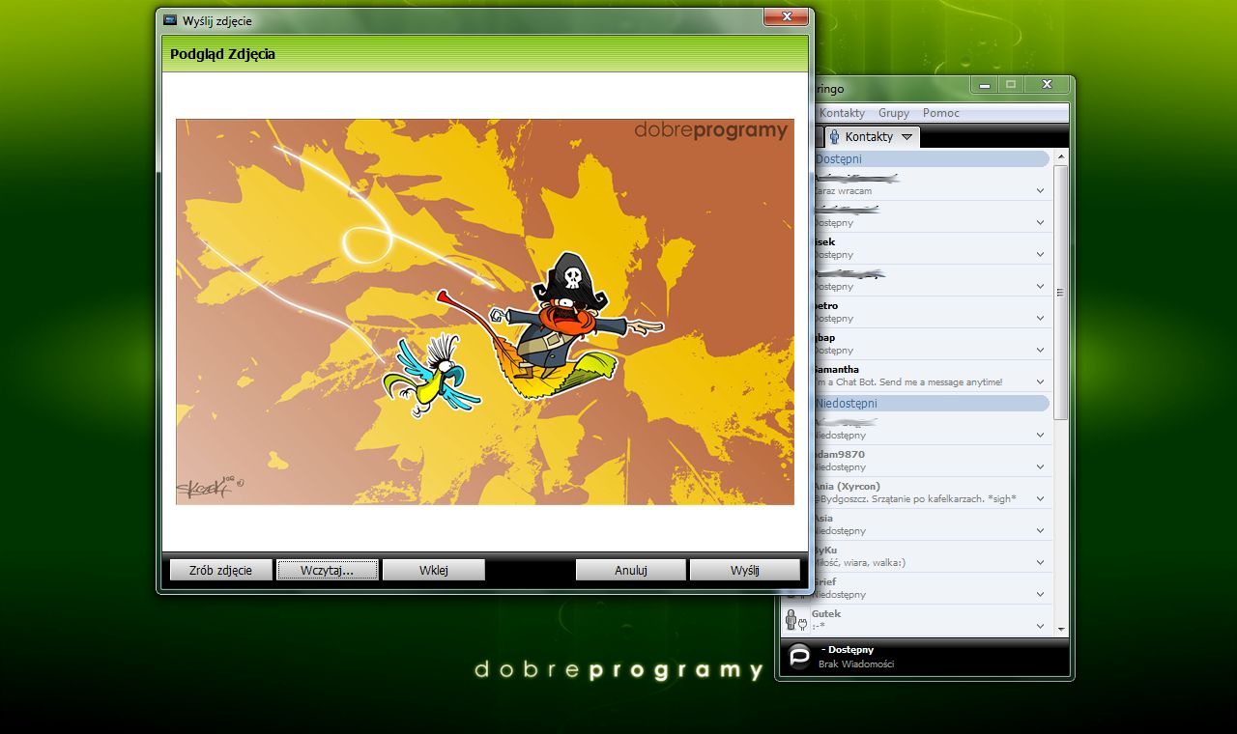Click the contact list scrollbar down arrow
This screenshot has width=1237, height=734.
tap(1061, 629)
